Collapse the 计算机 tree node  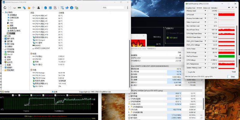coord(3,12)
